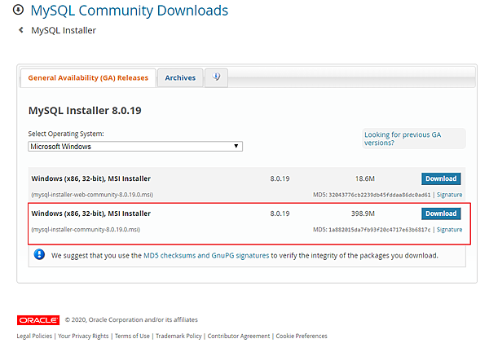The image size is (489, 352).
Task: Open the Select Operating System dropdown
Action: pos(135,146)
